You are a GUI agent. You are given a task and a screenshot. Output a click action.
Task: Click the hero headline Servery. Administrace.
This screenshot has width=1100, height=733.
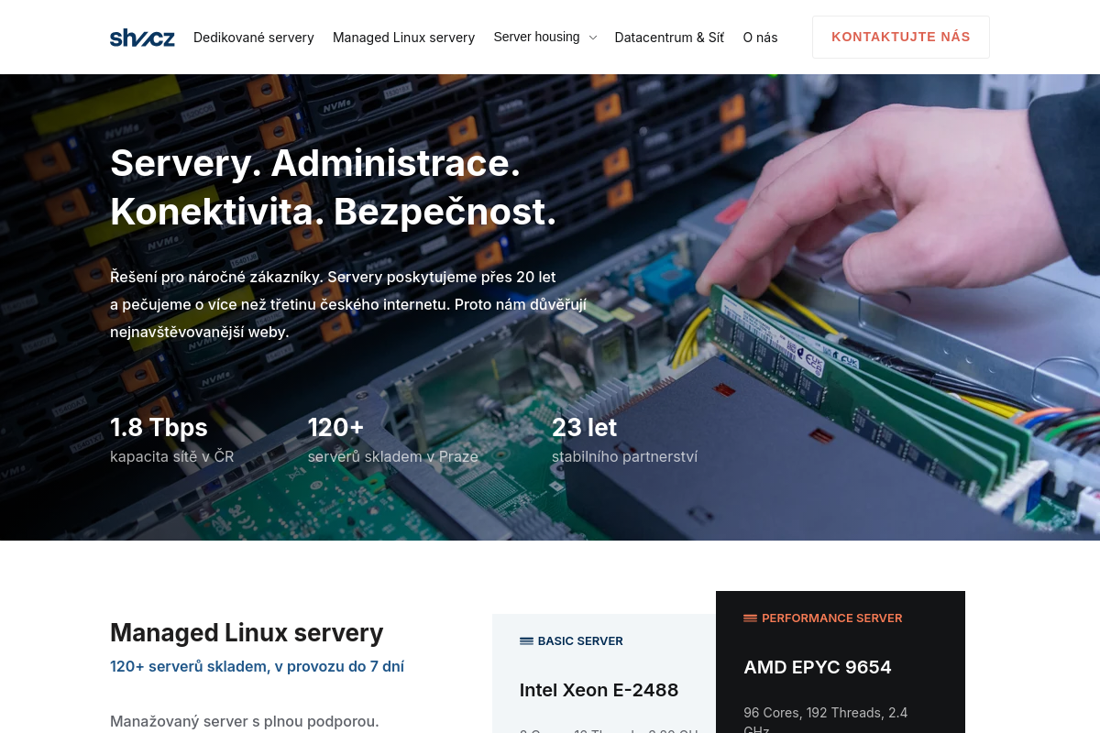[x=315, y=163]
